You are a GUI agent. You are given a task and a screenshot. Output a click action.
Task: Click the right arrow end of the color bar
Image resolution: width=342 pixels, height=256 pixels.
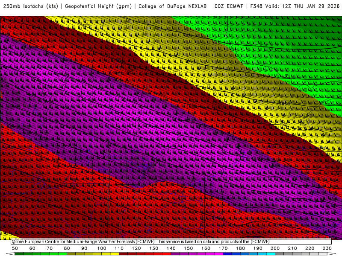pyautogui.click(x=332, y=254)
